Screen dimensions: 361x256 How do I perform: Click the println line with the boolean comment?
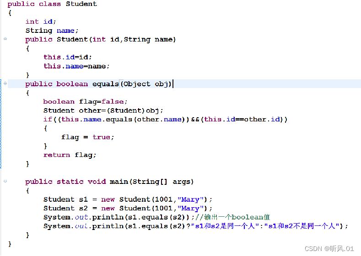(x=156, y=217)
